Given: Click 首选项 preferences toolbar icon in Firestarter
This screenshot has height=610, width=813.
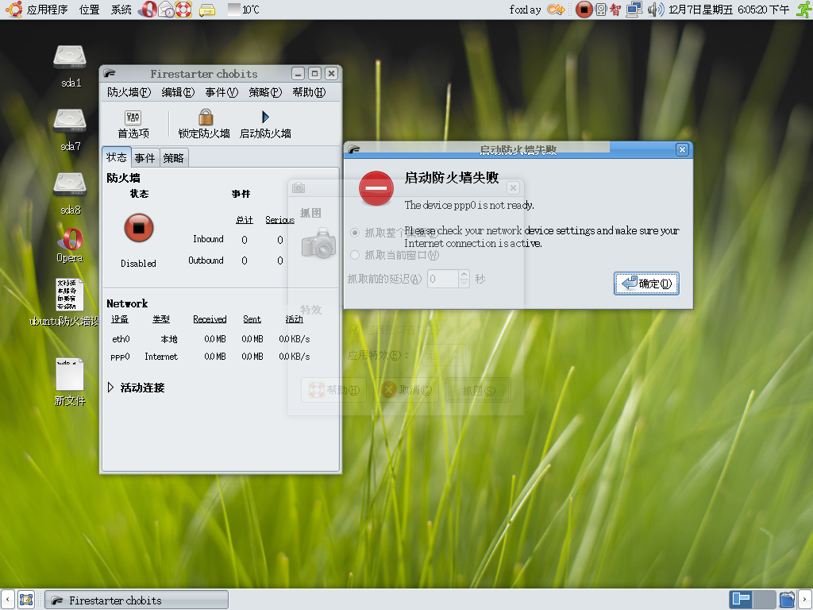Looking at the screenshot, I should 133,125.
